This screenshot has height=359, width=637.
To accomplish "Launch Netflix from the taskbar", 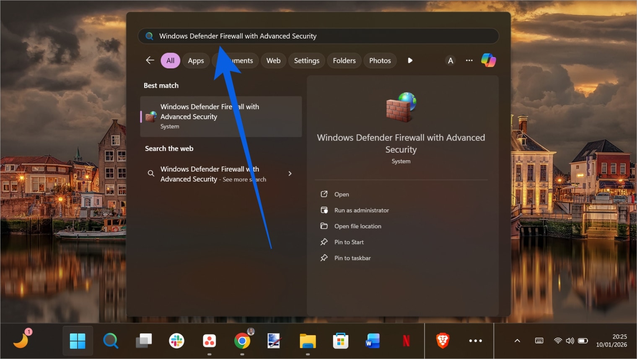I will (x=407, y=341).
